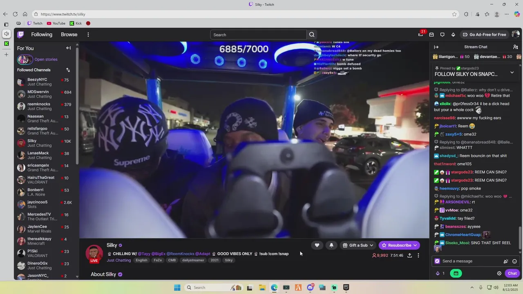Screen dimensions: 523x294
Task: Click stargods23 username in the pinned message
Action: [470, 68]
